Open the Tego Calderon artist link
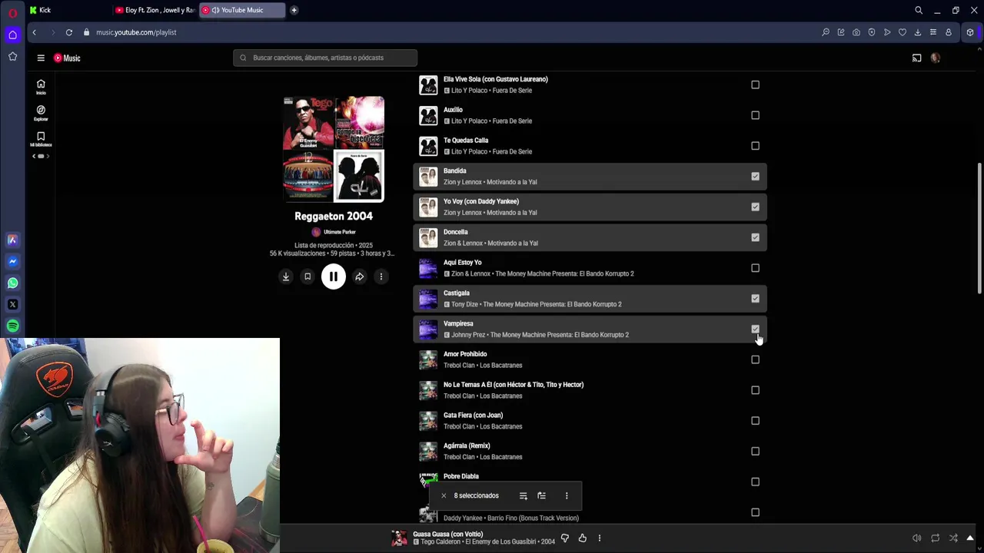The height and width of the screenshot is (553, 984). 440,541
